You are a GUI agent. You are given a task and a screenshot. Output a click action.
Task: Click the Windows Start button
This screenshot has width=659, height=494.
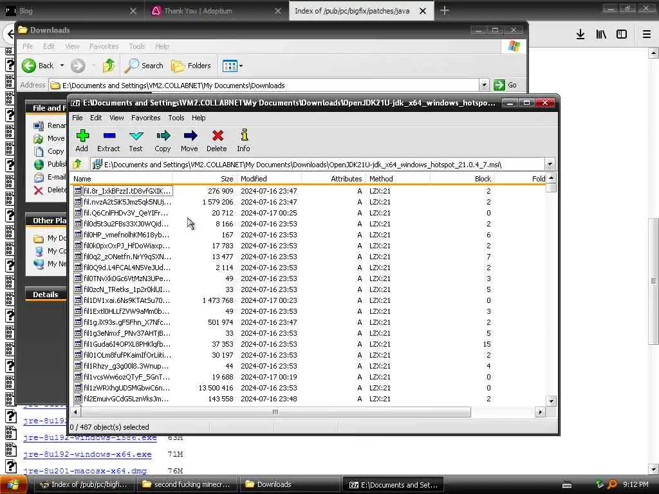point(14,485)
